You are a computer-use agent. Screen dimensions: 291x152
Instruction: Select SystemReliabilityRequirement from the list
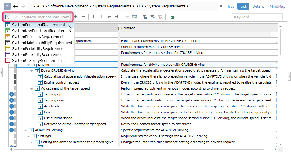[x=38, y=54]
